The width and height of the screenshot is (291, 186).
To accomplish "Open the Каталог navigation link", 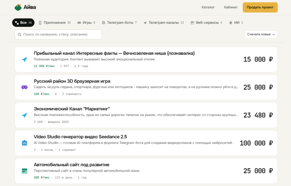I will pos(208,7).
